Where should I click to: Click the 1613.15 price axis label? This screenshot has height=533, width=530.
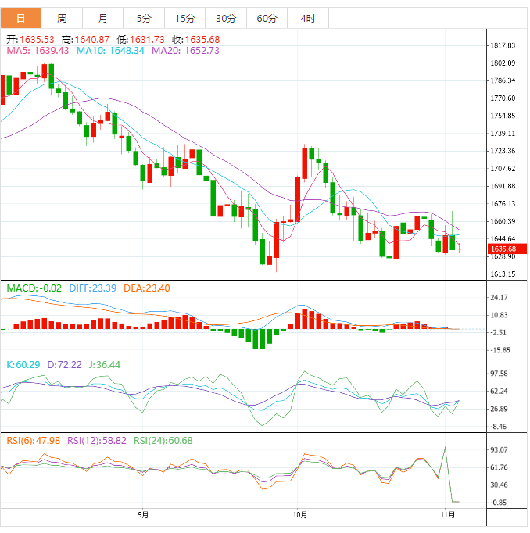(x=503, y=274)
